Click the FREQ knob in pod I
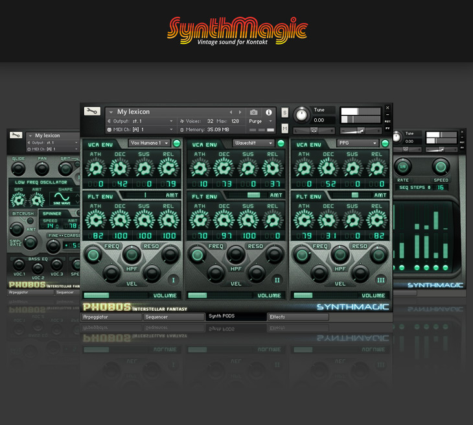The image size is (473, 425). 93,255
